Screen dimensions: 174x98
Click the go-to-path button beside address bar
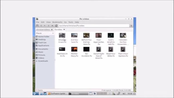pos(131,26)
